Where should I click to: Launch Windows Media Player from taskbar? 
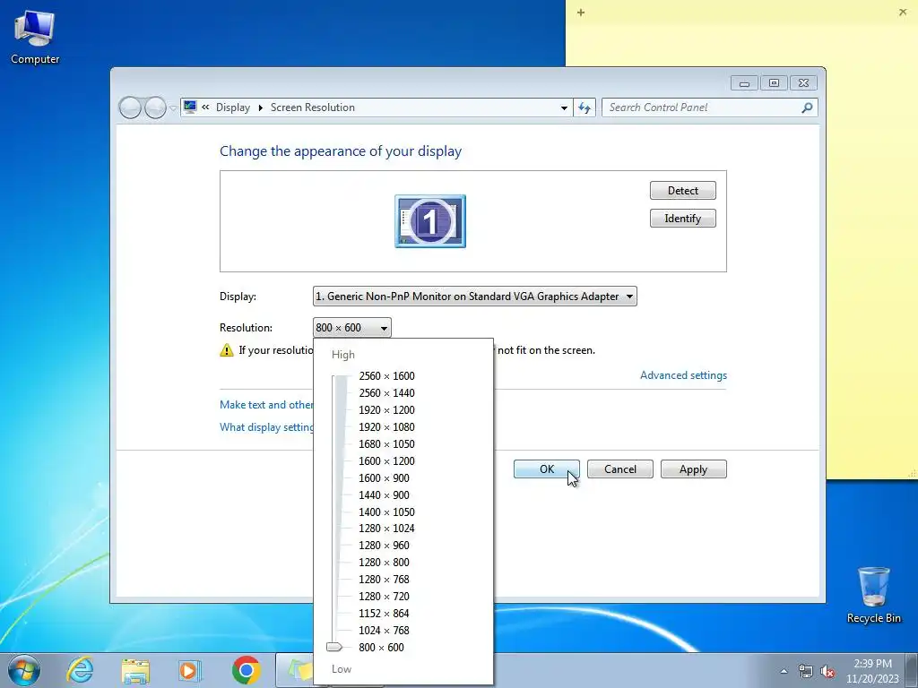[x=190, y=670]
